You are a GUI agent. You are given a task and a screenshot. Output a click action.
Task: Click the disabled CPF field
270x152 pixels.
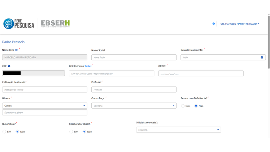[x=34, y=73]
